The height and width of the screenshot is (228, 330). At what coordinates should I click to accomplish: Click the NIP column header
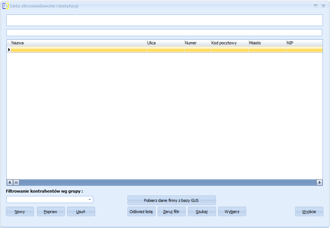point(304,43)
